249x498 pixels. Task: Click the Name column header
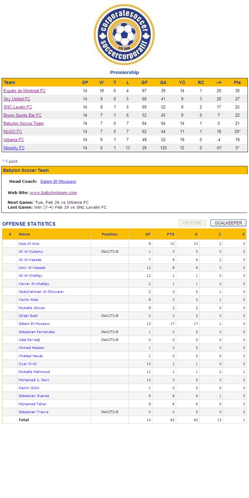coord(24,234)
